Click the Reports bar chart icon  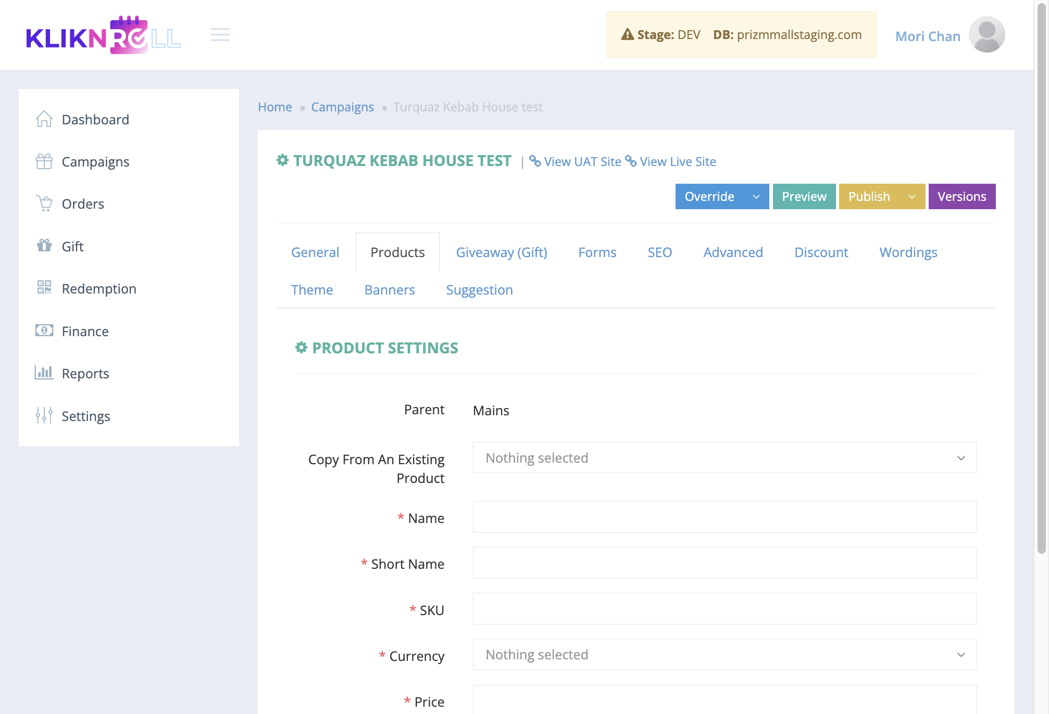[44, 373]
